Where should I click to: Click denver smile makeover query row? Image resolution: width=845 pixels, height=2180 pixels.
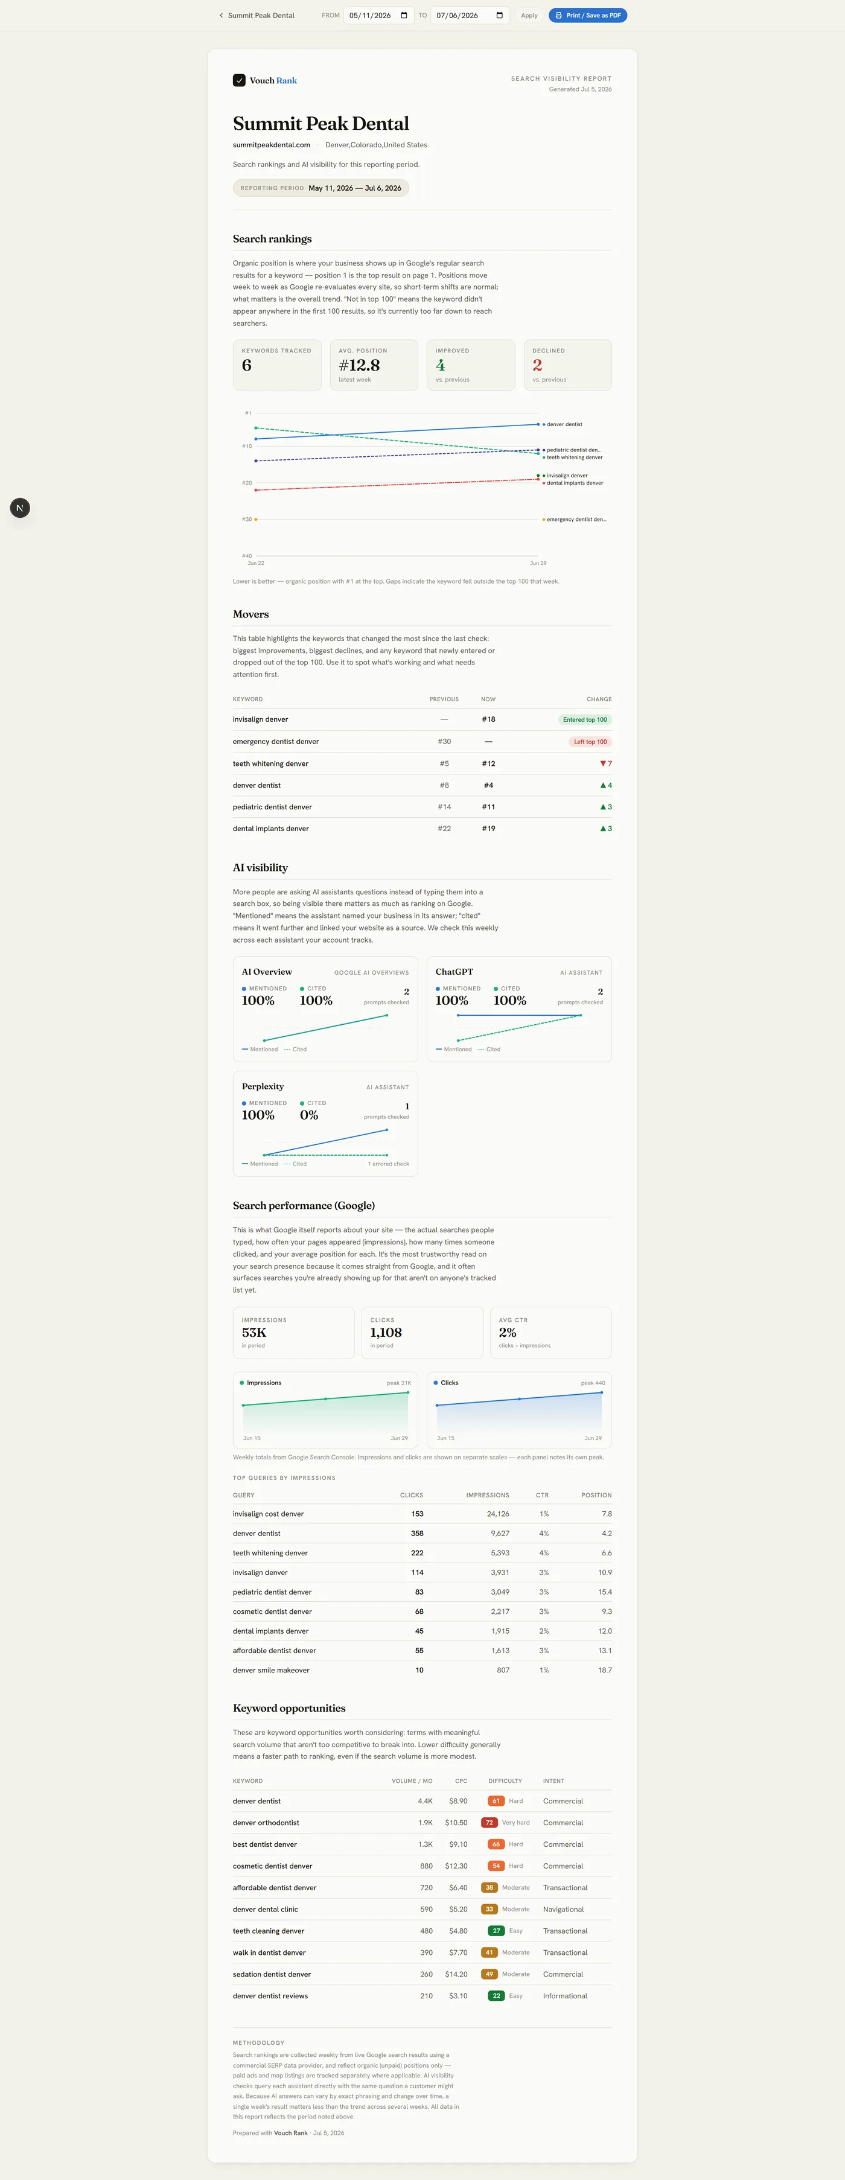tap(422, 1671)
